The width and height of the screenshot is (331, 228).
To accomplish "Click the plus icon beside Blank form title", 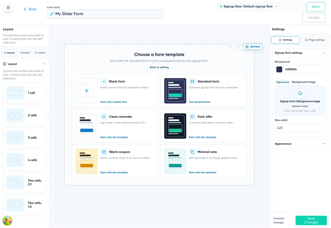I will point(104,82).
